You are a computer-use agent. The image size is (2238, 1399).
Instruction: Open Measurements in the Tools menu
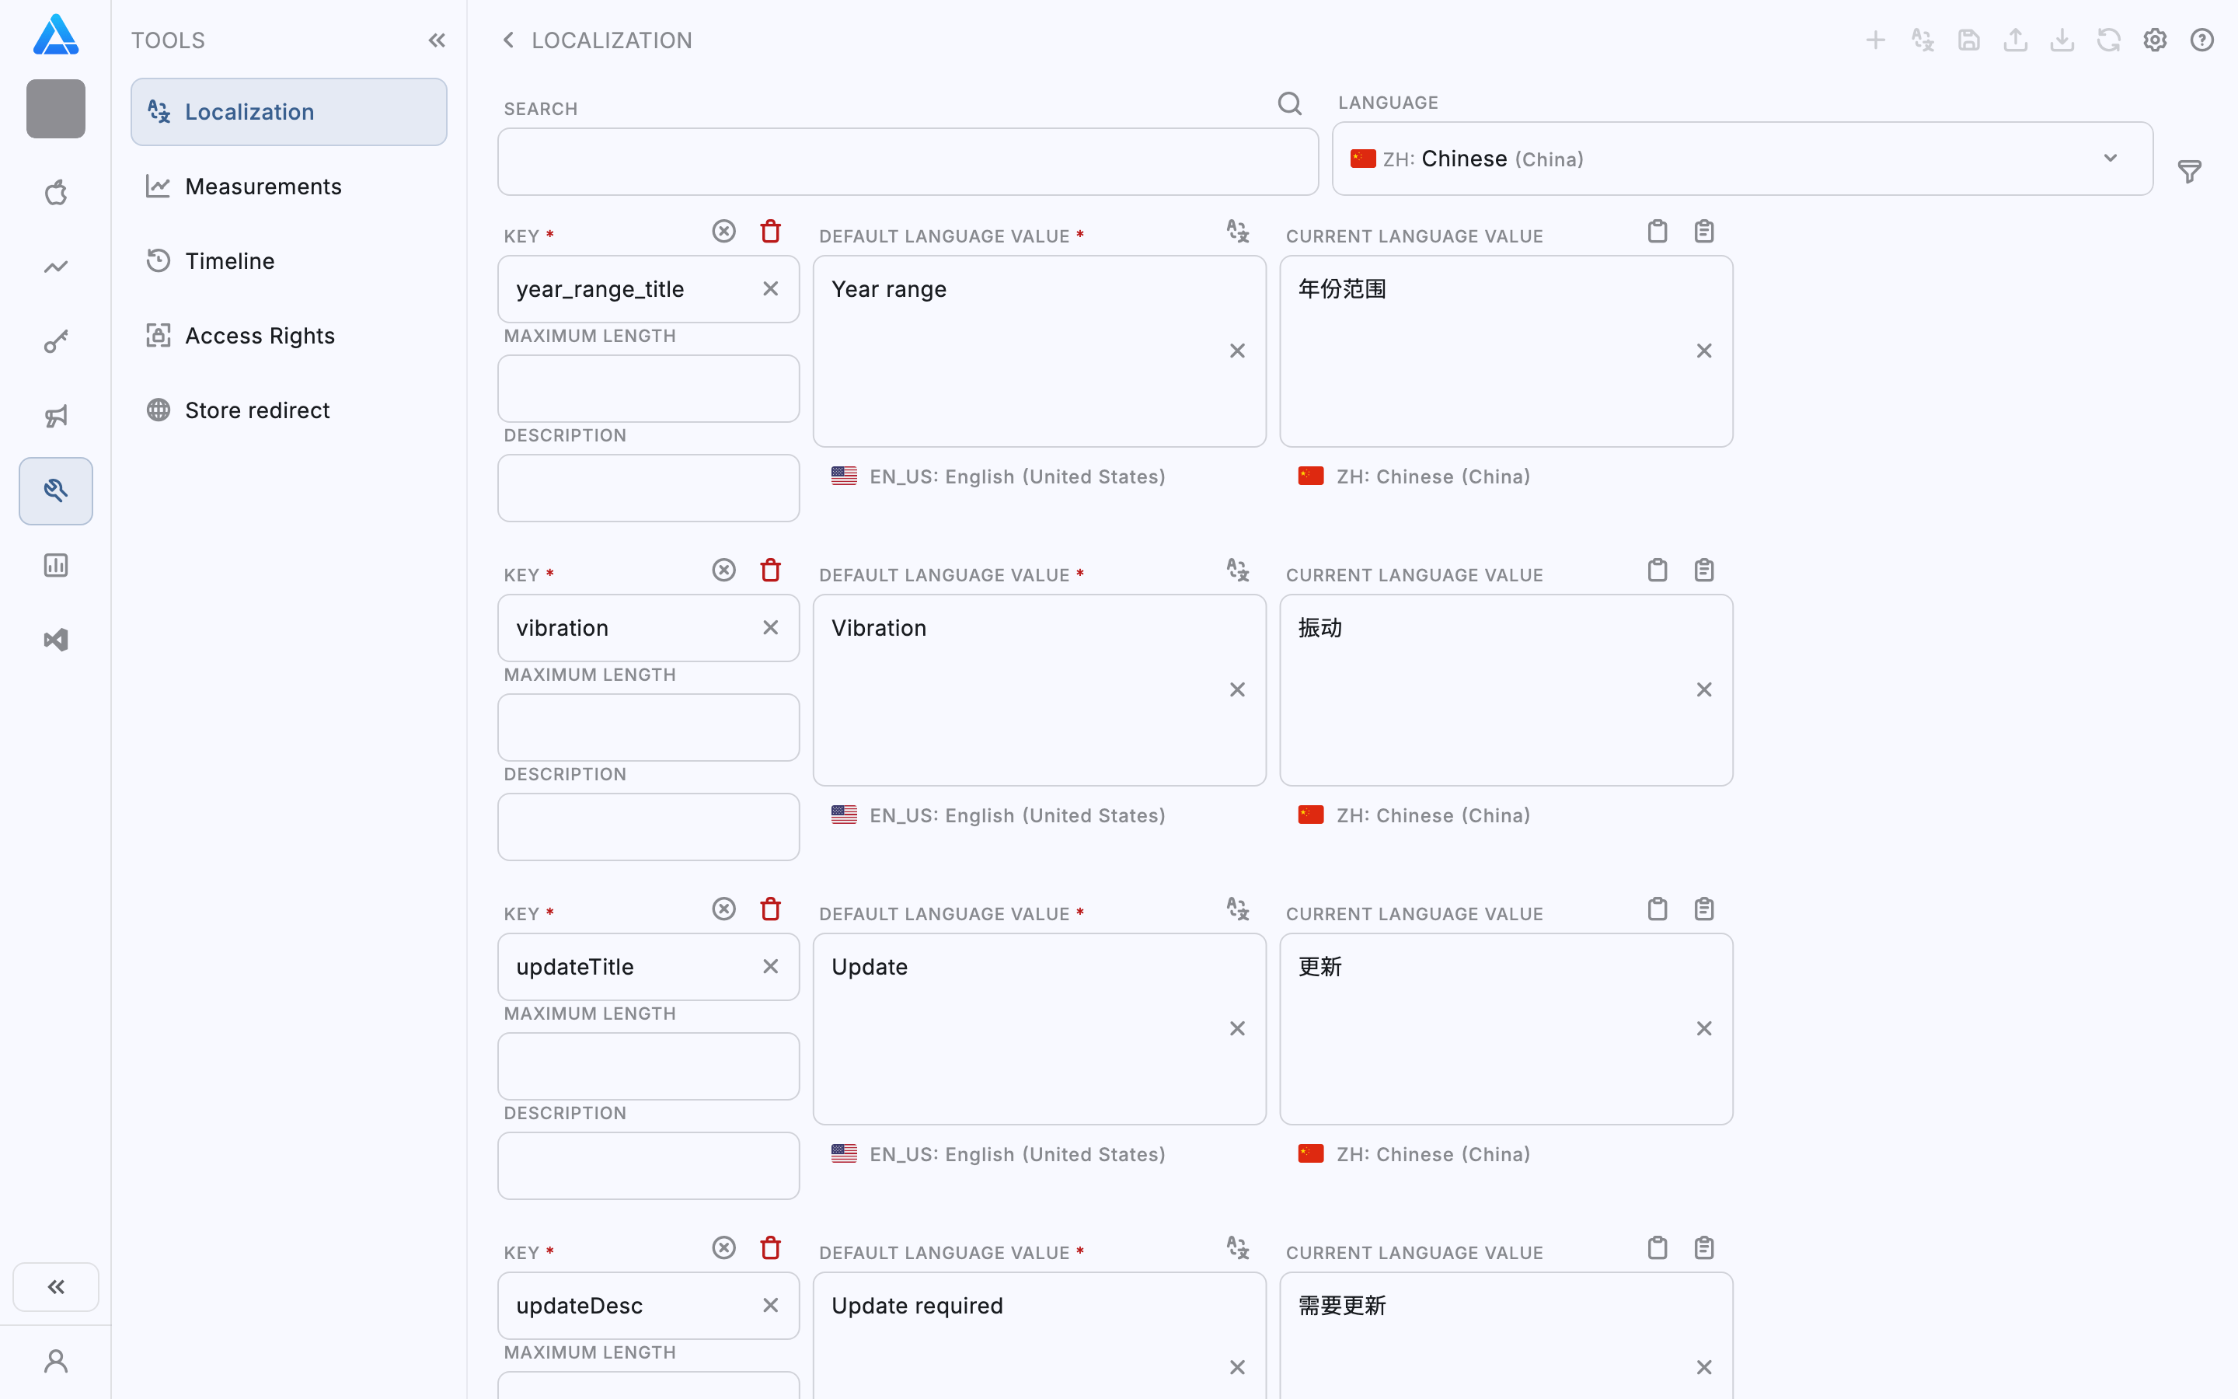pyautogui.click(x=263, y=186)
